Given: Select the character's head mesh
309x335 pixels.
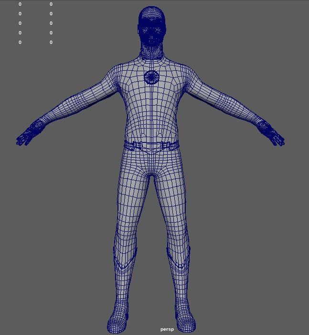Looking at the screenshot, I should click(152, 26).
